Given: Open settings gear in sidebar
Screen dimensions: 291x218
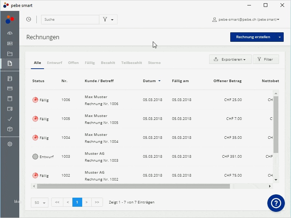Looking at the screenshot, I should coord(10,144).
